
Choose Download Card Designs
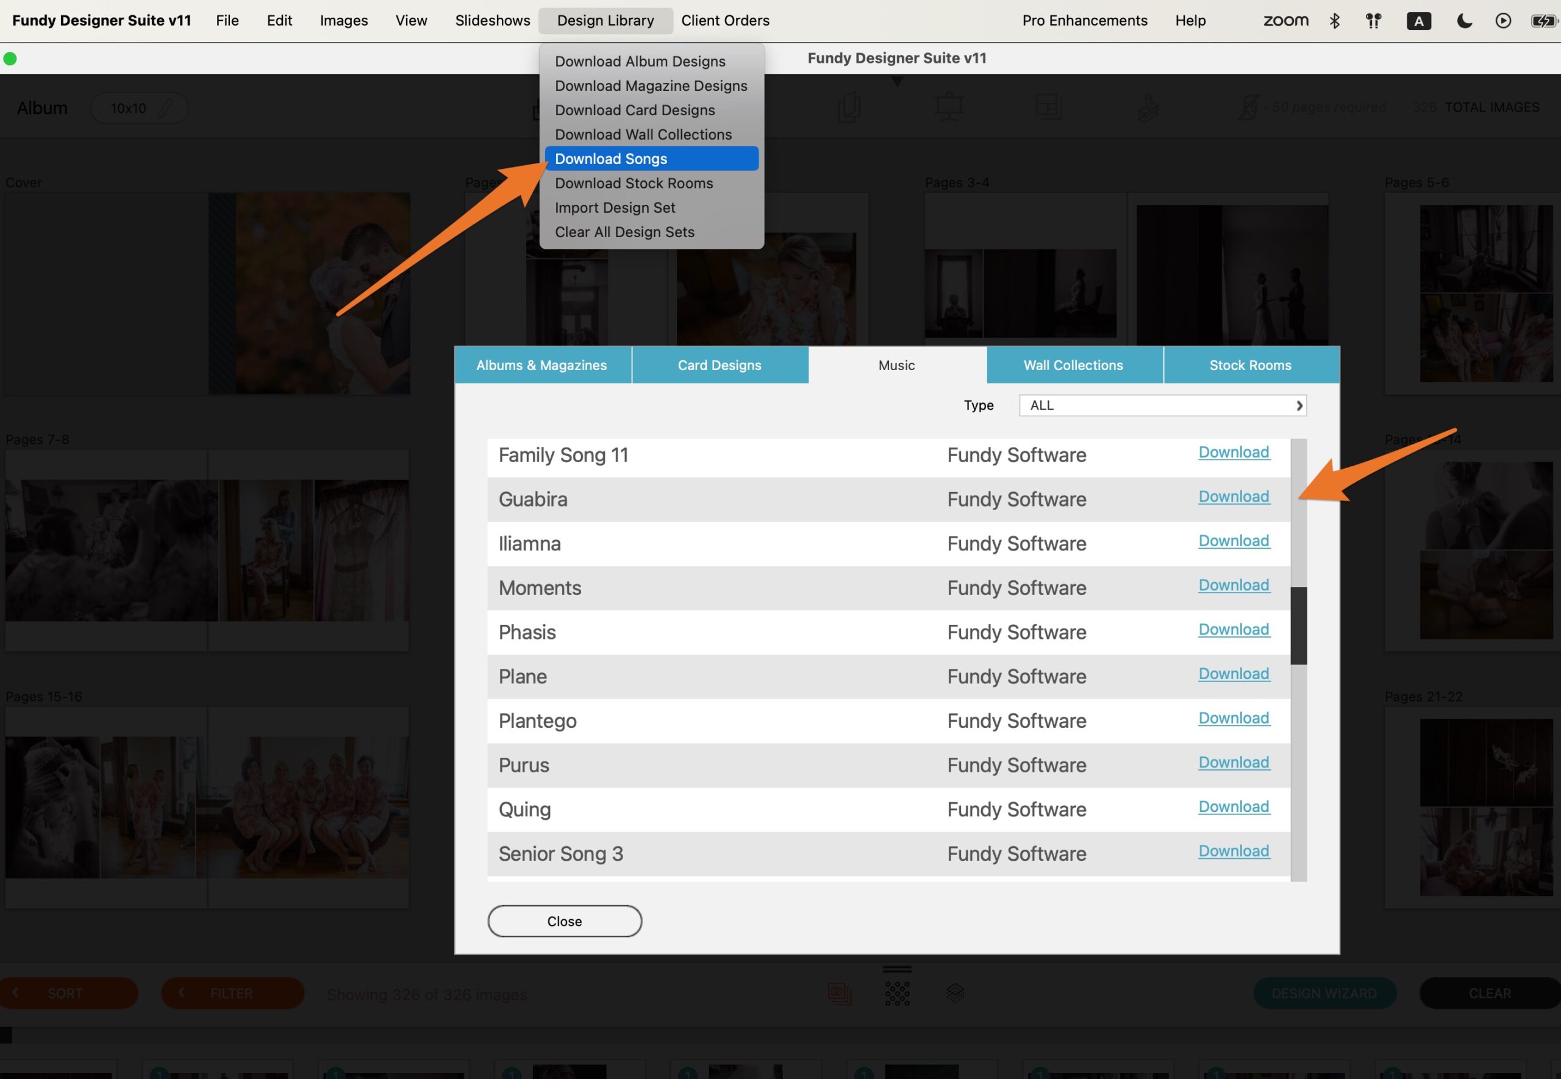pos(652,110)
